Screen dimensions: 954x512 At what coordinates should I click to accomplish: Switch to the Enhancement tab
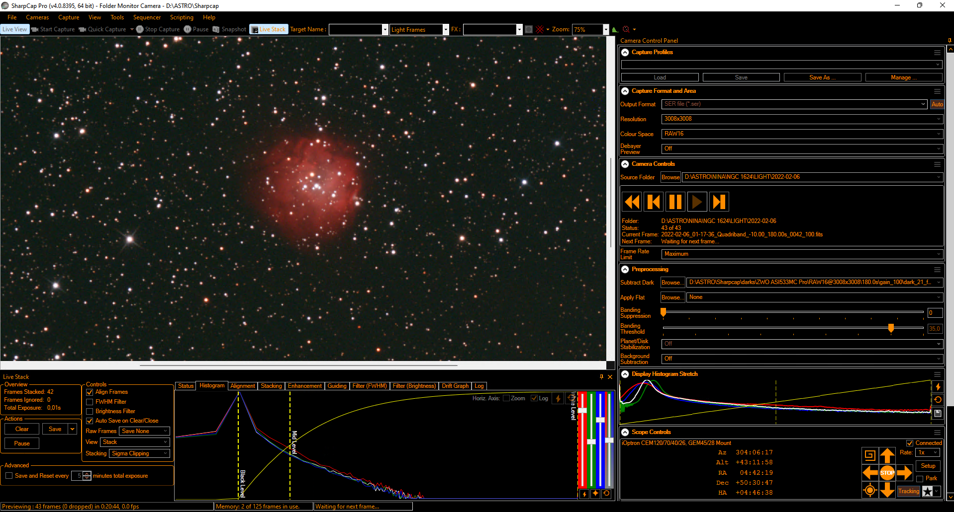(304, 386)
